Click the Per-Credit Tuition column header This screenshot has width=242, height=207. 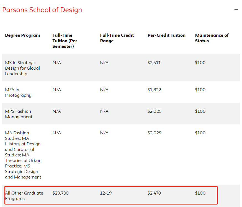click(x=166, y=35)
